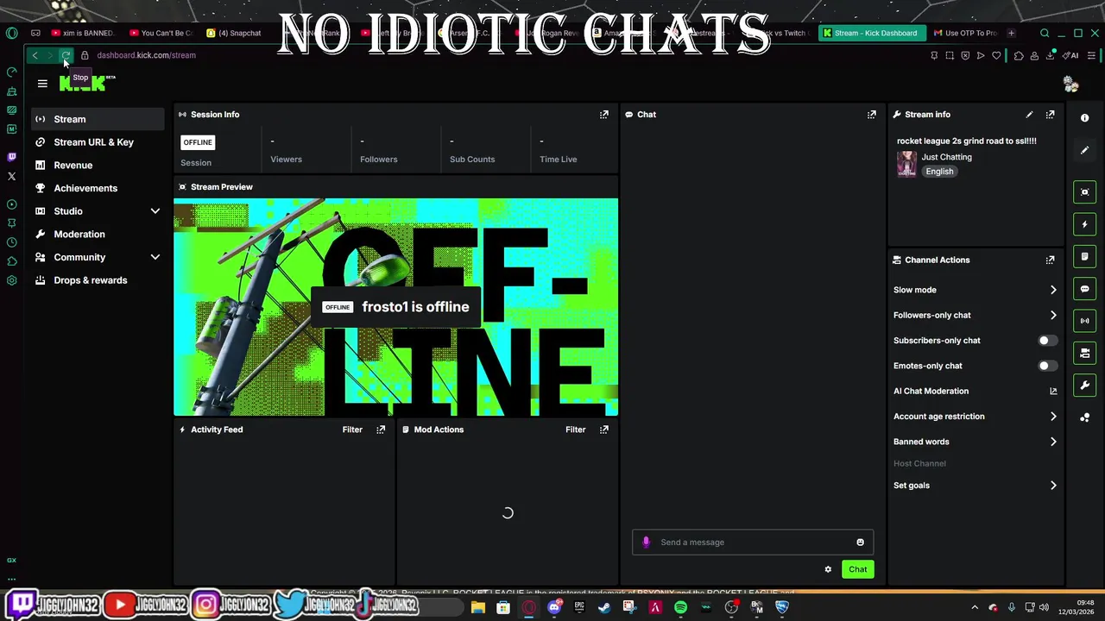Switch to Stream - Kick Dashboard tab
Image resolution: width=1105 pixels, height=621 pixels.
click(870, 33)
